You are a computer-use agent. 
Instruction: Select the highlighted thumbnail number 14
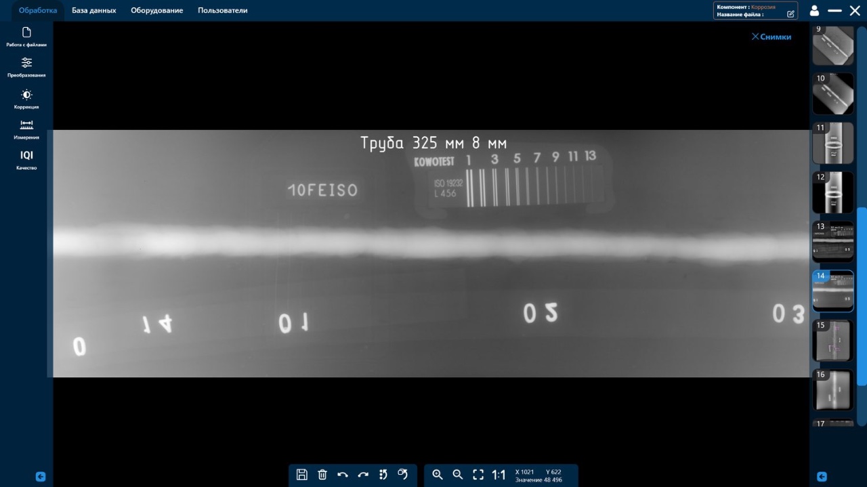tap(833, 291)
